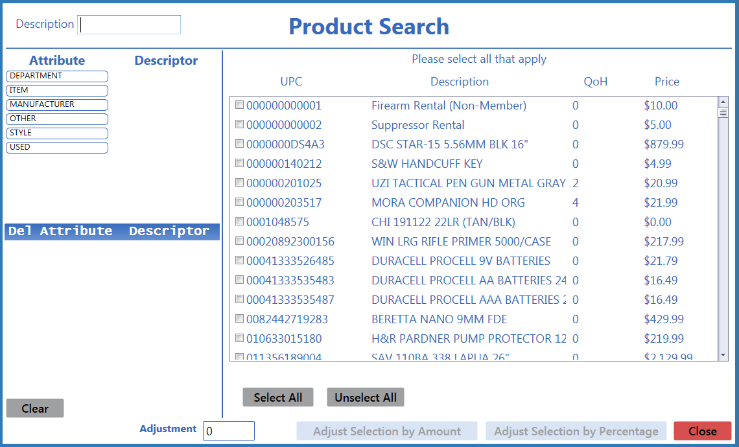
Task: Pick the MANUFACTURER attribute
Action: point(57,104)
